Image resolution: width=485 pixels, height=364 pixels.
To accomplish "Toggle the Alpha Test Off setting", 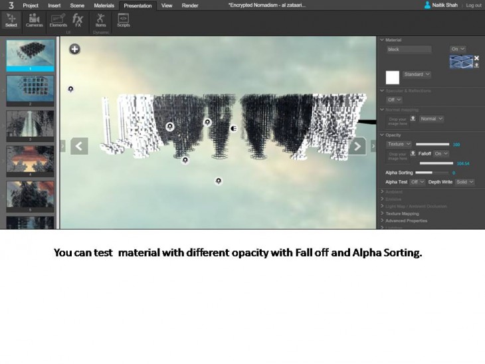I will tap(417, 181).
